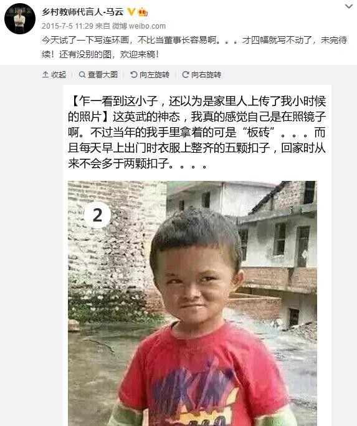The image size is (357, 426).
Task: Click the counterclockwise rotate-left arrow icon
Action: coord(133,74)
